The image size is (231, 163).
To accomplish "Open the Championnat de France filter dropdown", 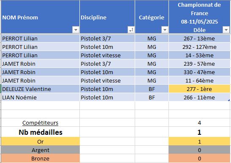I will [226, 30].
